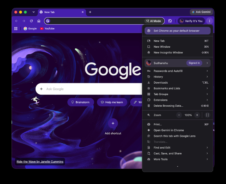226x184 pixels.
Task: Increase zoom with the plus button
Action: tap(197, 115)
